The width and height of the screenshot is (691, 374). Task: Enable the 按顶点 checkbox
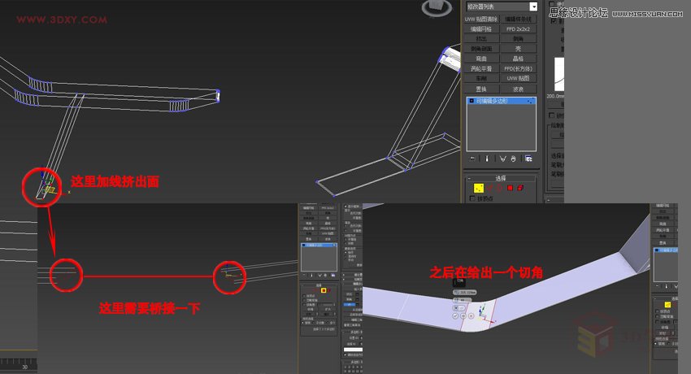(473, 199)
